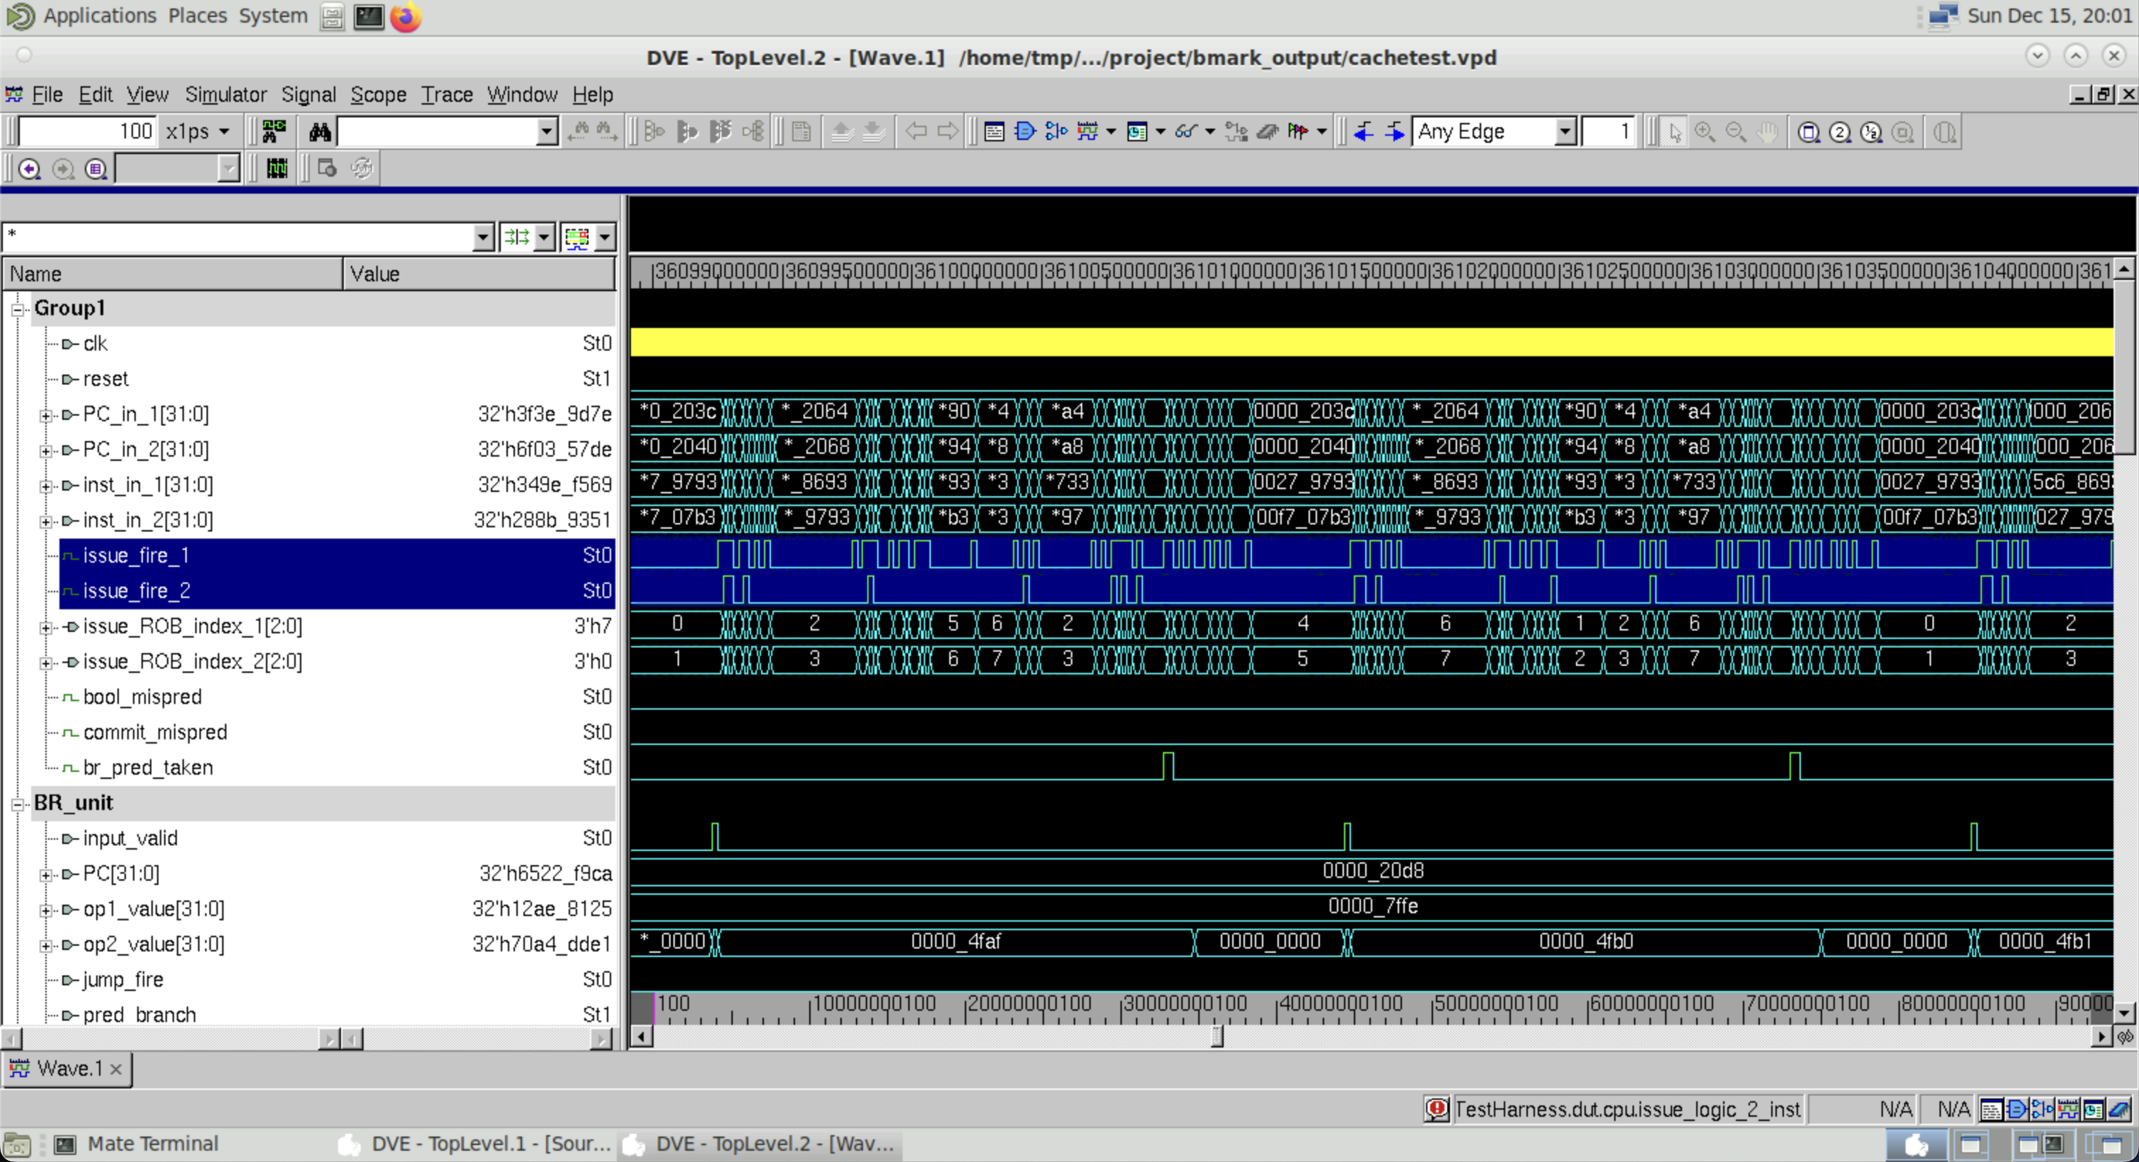Open new List view clock icon
This screenshot has height=1162, width=2139.
[1137, 131]
